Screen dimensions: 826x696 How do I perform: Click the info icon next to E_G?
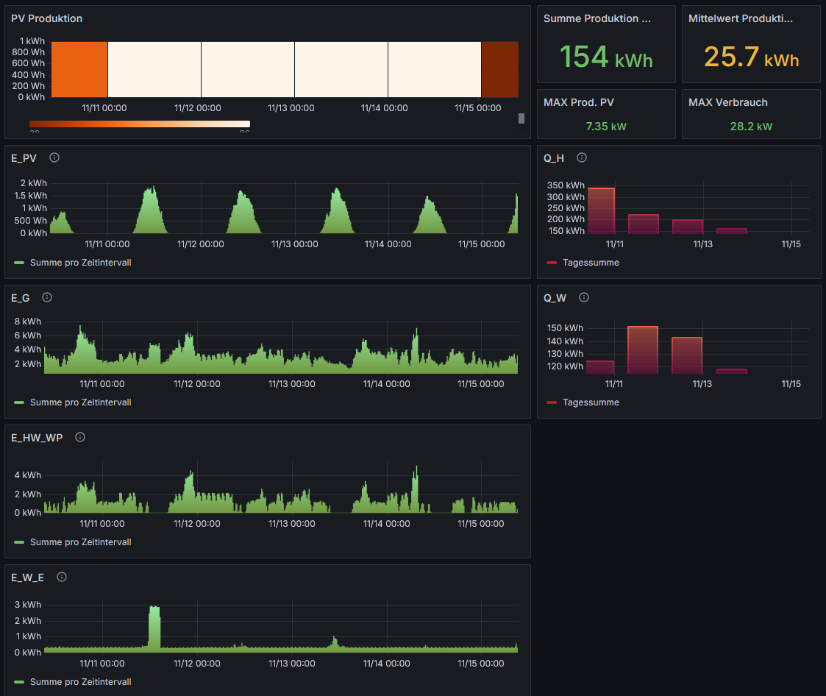47,297
